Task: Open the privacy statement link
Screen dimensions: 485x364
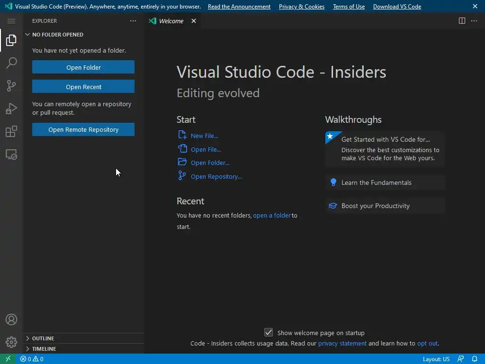Action: tap(342, 343)
